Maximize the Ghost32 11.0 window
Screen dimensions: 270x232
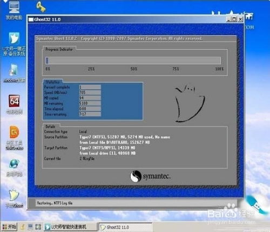click(234, 19)
